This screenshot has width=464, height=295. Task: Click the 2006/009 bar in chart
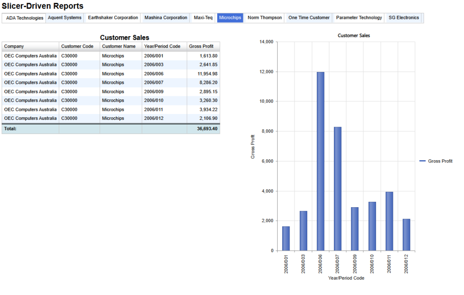(355, 229)
